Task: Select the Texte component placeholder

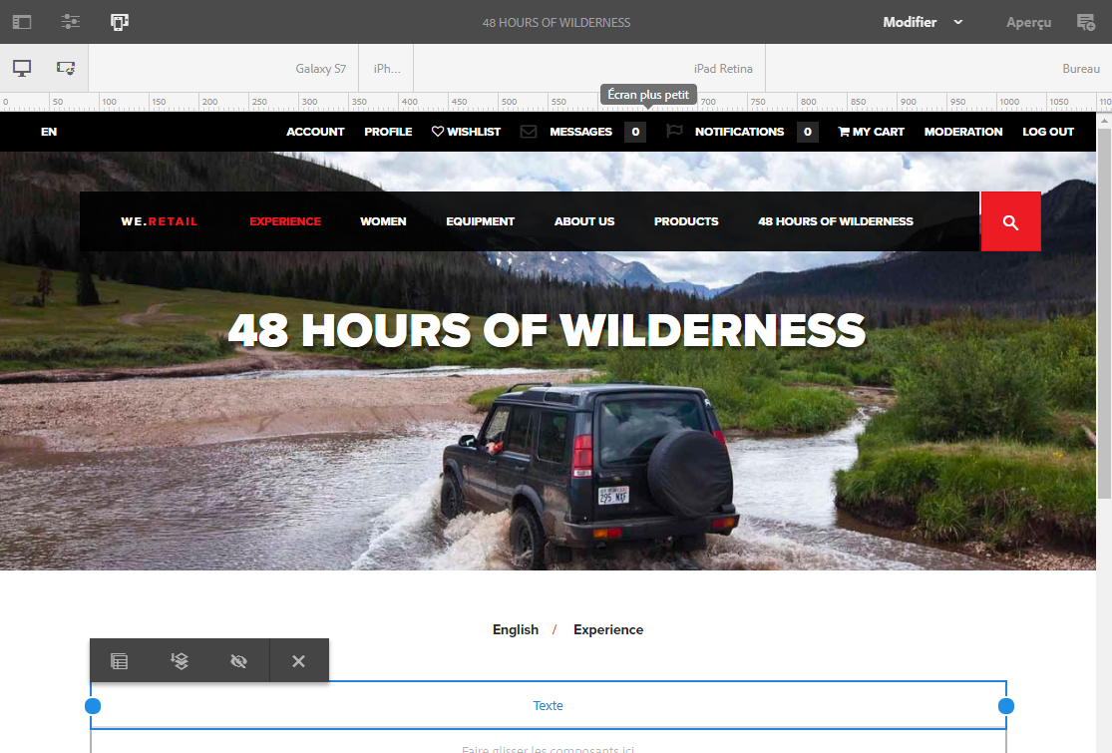Action: (x=549, y=705)
